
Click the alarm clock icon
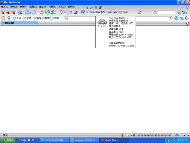click(3, 18)
